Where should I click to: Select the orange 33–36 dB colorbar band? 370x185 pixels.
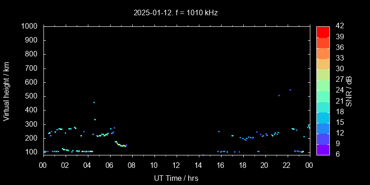click(x=322, y=53)
